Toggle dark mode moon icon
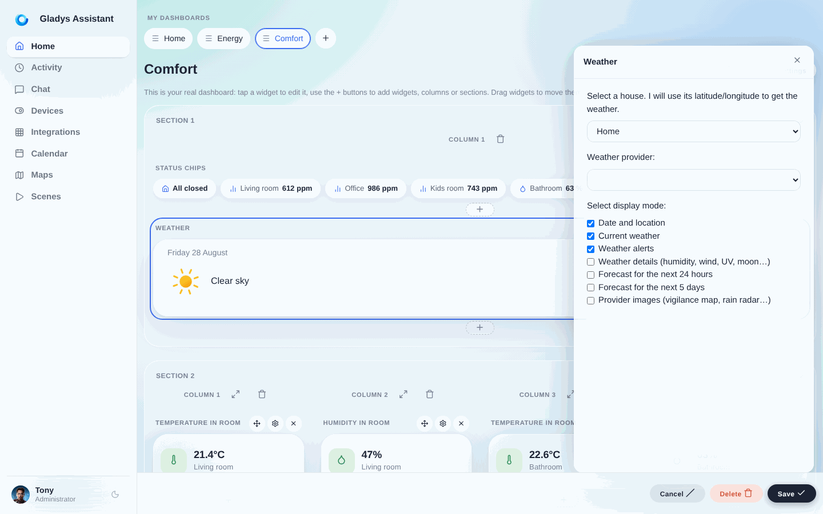 [115, 495]
